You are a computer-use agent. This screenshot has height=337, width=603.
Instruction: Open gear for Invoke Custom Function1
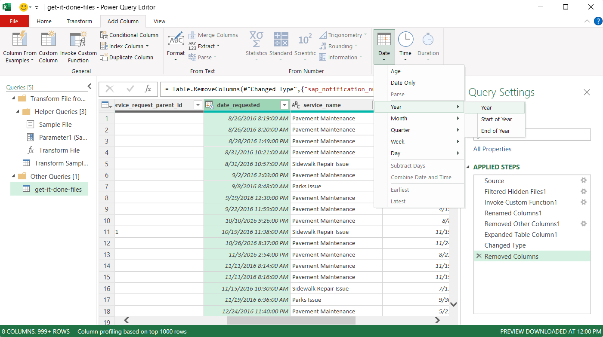584,202
